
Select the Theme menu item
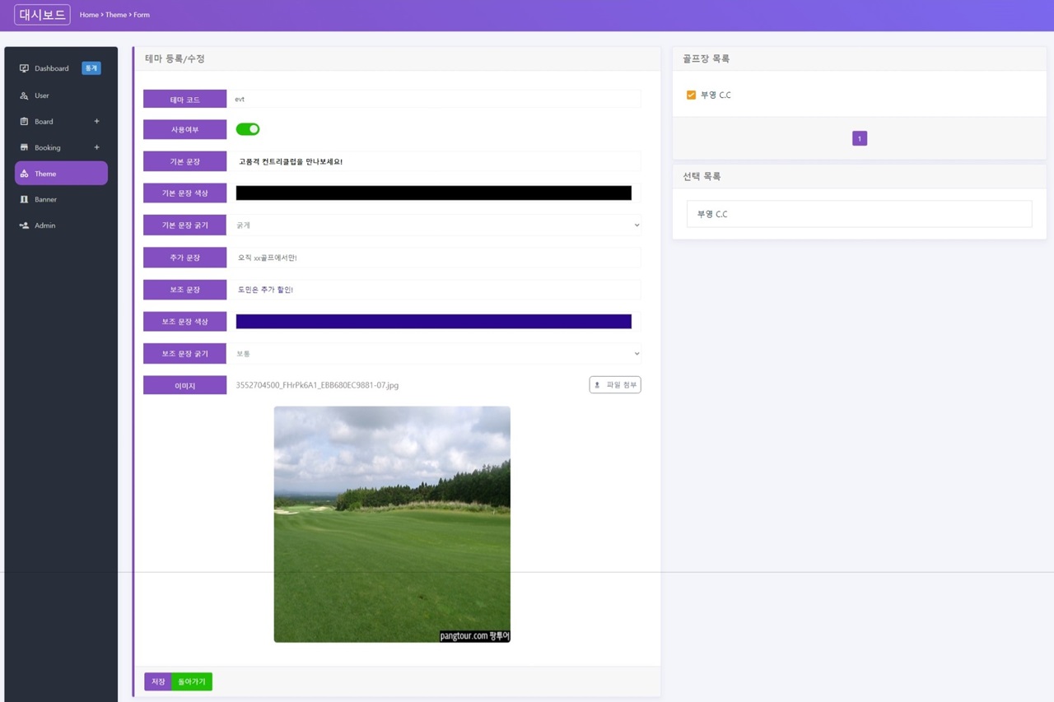coord(61,174)
